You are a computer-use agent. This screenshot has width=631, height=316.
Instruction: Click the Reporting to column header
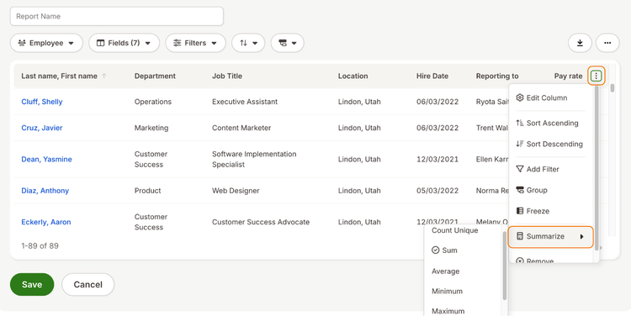(x=497, y=76)
